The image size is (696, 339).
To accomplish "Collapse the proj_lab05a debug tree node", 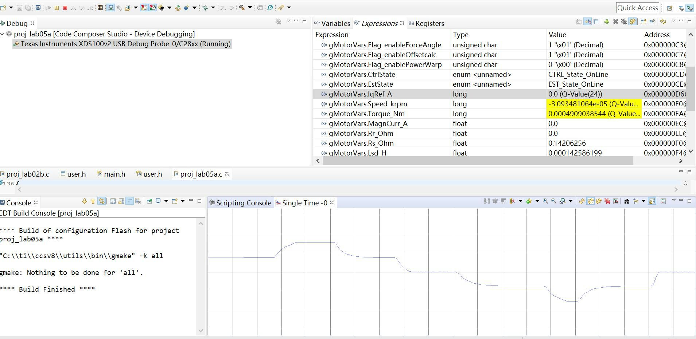I will pyautogui.click(x=3, y=34).
